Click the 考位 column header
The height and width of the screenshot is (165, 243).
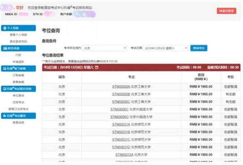[x=230, y=77]
